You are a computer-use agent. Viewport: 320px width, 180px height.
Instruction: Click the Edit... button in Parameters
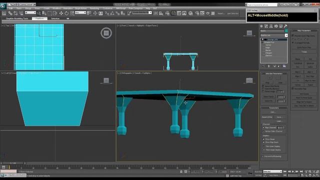[x=272, y=112]
